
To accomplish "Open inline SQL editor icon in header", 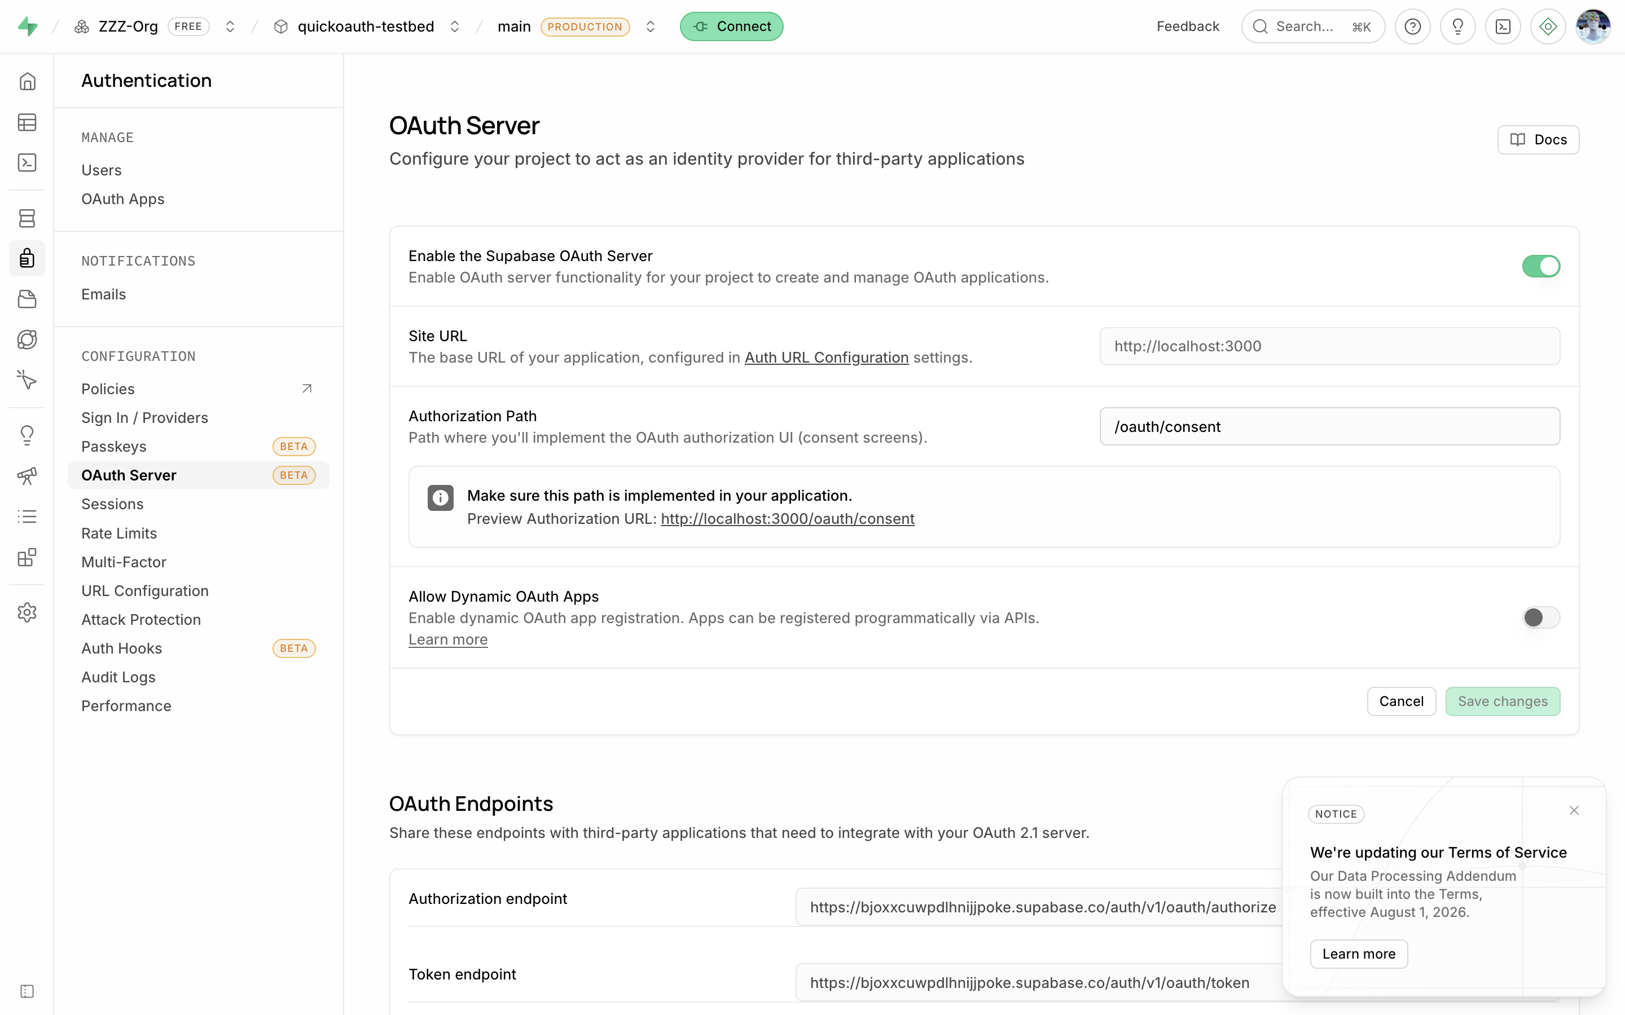I will click(1503, 26).
